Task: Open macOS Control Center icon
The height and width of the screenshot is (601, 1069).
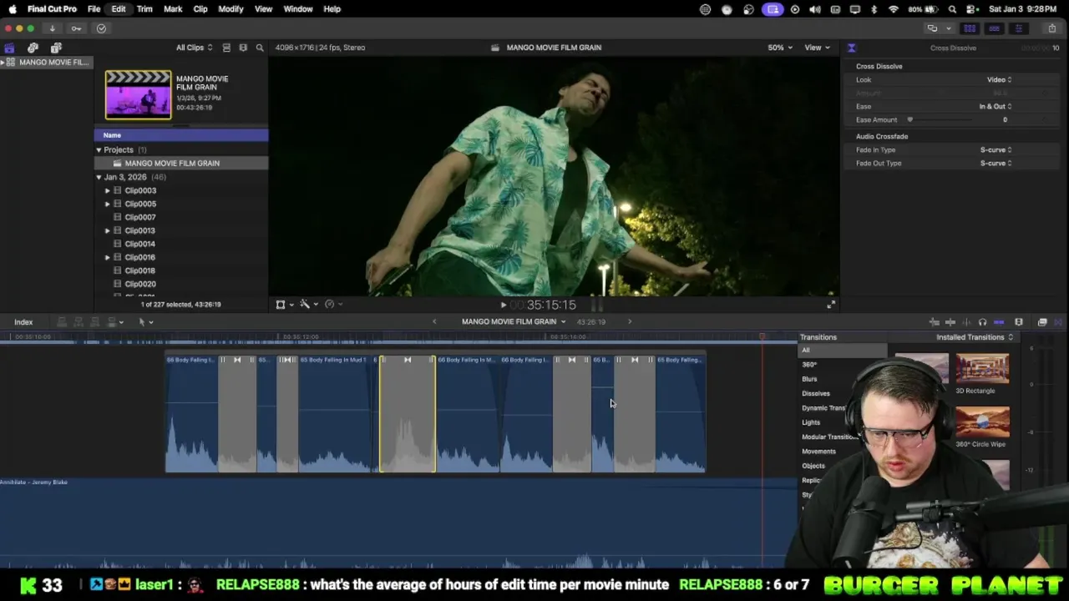Action: click(971, 9)
